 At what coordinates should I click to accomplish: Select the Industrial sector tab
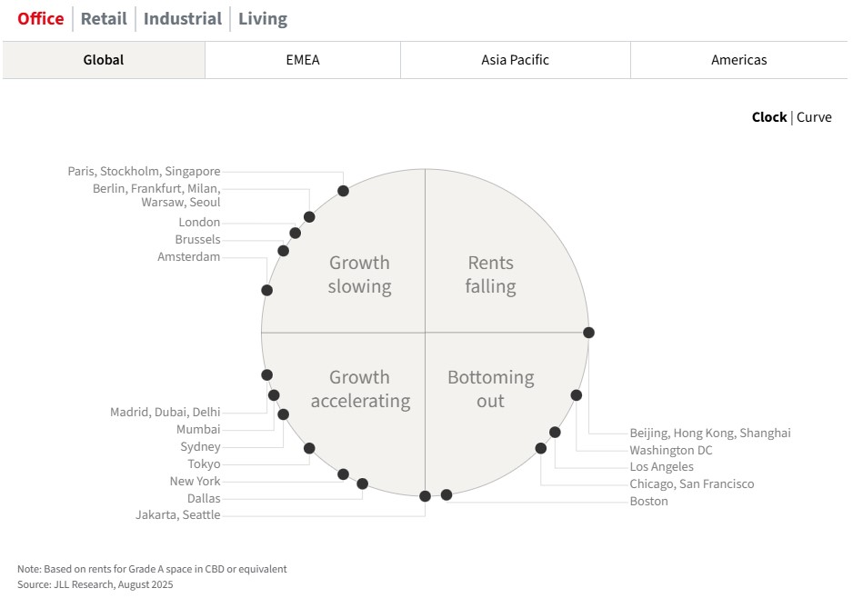click(183, 18)
